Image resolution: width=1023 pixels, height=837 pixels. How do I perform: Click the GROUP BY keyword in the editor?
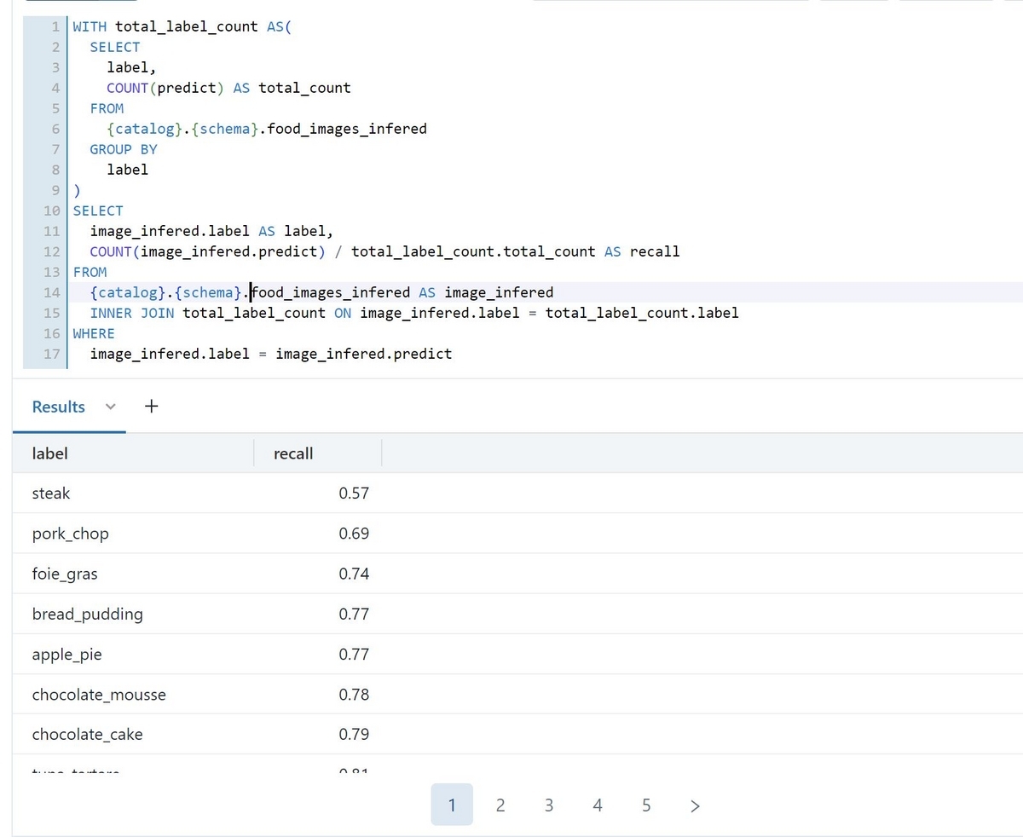click(124, 149)
